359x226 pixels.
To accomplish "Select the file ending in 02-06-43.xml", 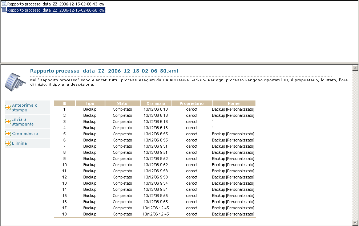I will coord(56,4).
